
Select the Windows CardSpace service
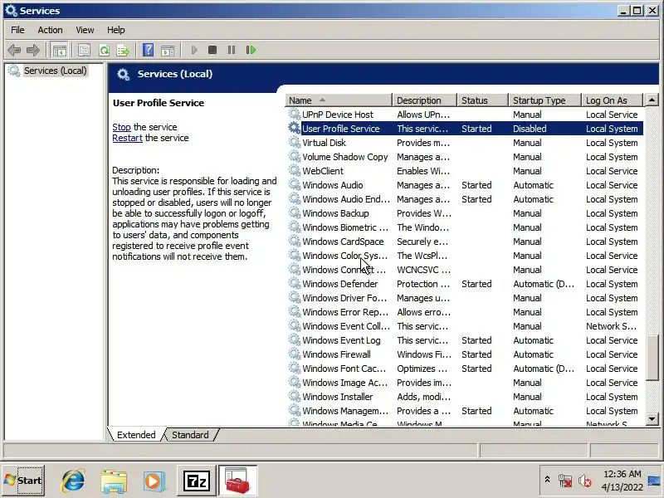[465, 242]
